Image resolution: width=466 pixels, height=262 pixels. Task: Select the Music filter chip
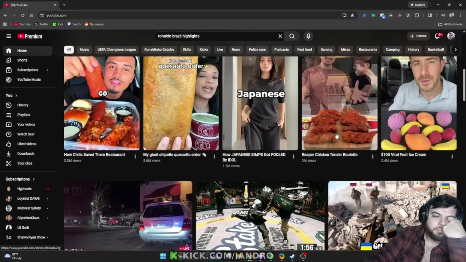click(84, 49)
